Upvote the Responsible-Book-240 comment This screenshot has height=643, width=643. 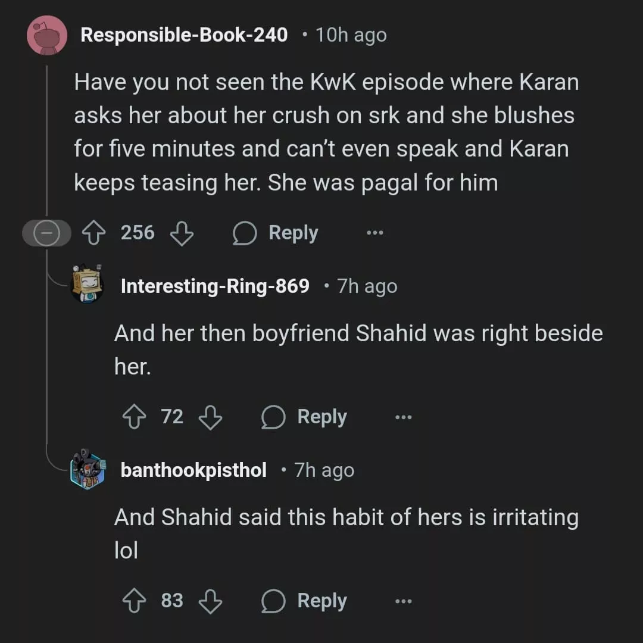[x=94, y=233]
